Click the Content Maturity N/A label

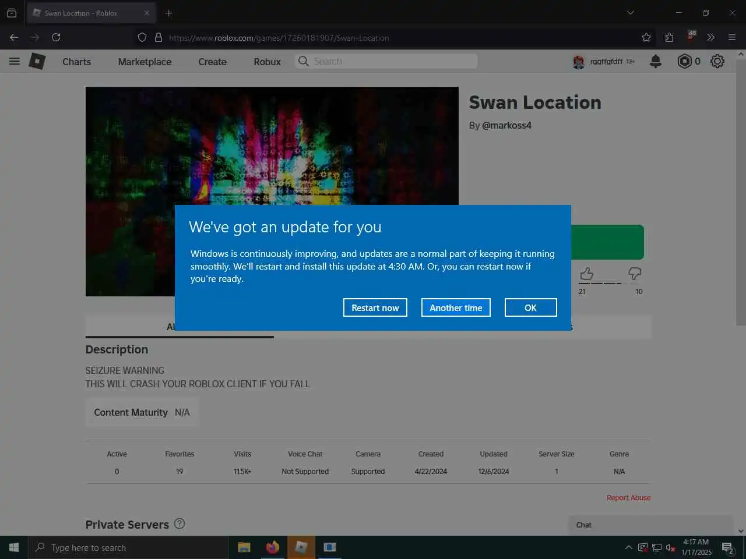tap(142, 412)
